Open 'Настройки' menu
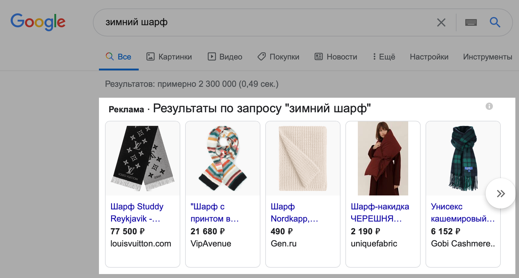The image size is (519, 278). point(429,57)
